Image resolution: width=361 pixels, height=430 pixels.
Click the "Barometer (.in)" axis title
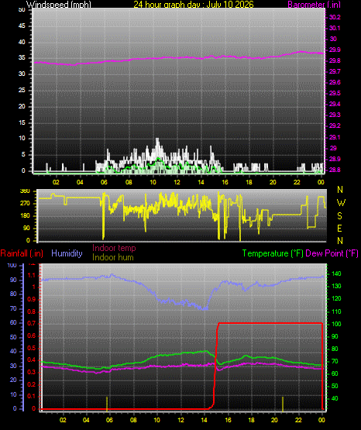click(314, 5)
